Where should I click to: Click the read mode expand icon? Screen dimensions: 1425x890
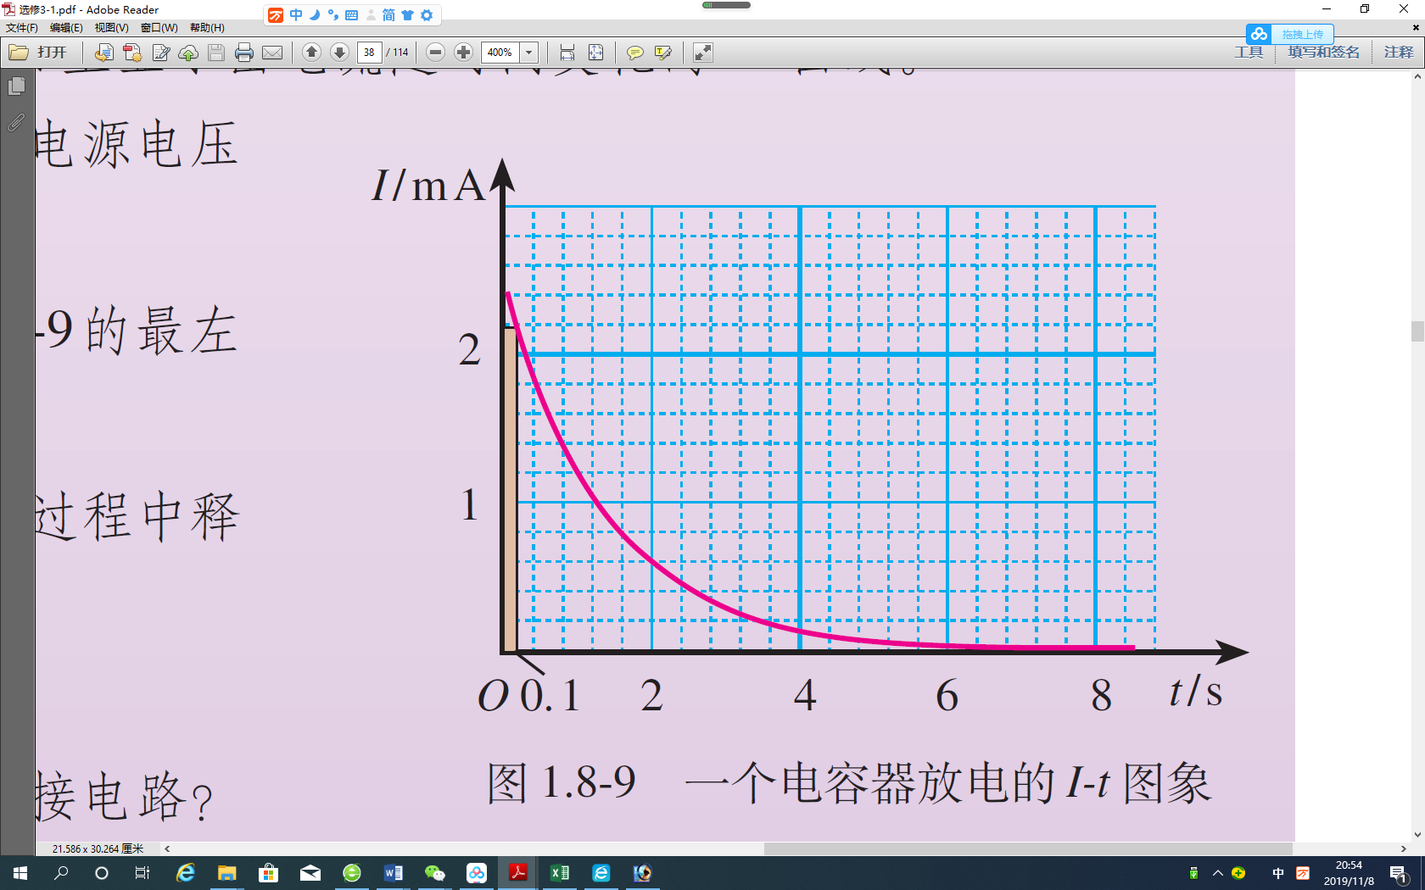[x=702, y=53]
